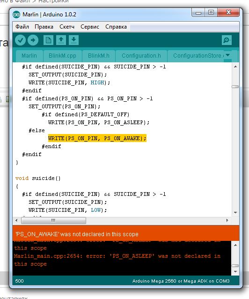This screenshot has height=299, width=249.
Task: Click the highlighted WRITE(PS_ON_PIN, PS_ON_AWAKE) line
Action: (x=97, y=138)
